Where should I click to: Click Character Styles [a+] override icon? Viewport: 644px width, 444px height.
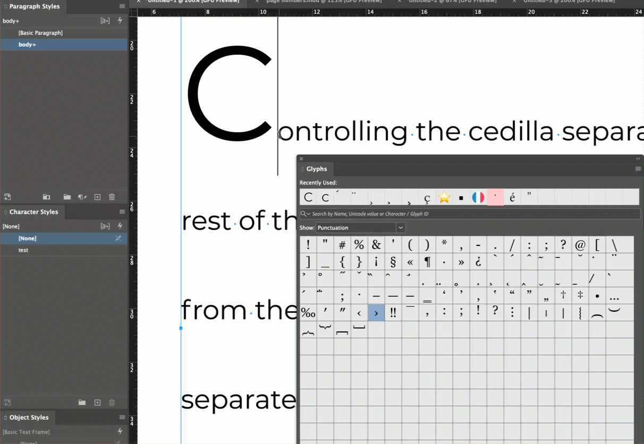[105, 226]
